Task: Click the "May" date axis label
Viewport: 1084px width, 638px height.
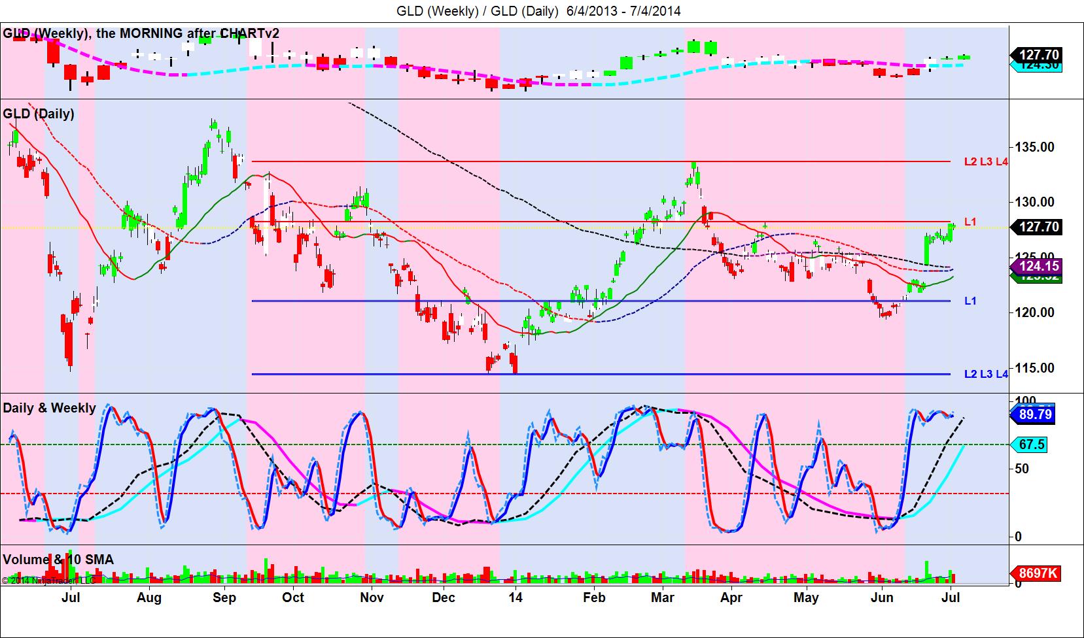Action: [806, 597]
